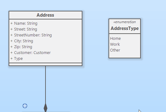
Task: Select the '+ Street: String' attribute
Action: (24, 29)
